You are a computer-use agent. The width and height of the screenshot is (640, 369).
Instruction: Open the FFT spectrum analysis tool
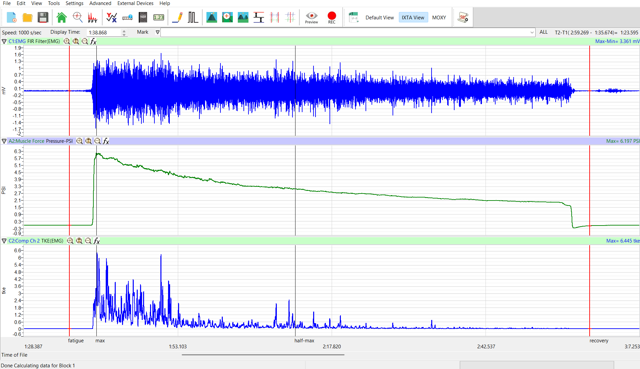(x=92, y=17)
